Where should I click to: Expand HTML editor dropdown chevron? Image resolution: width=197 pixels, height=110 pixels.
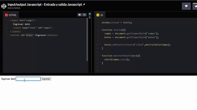click(x=84, y=15)
